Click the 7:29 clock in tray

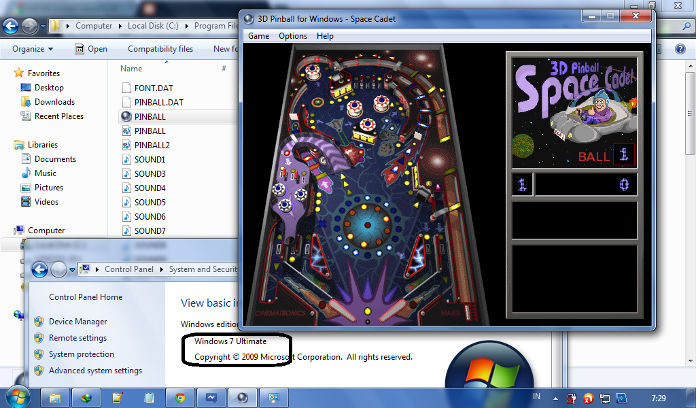point(659,398)
